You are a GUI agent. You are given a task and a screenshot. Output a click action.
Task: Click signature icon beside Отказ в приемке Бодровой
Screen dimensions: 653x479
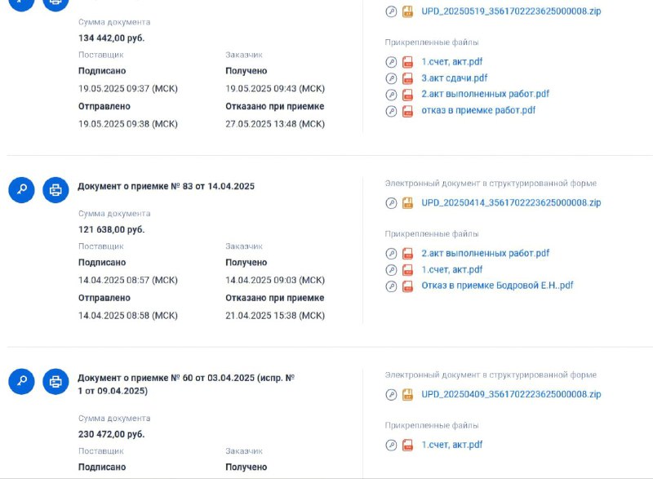pyautogui.click(x=391, y=286)
